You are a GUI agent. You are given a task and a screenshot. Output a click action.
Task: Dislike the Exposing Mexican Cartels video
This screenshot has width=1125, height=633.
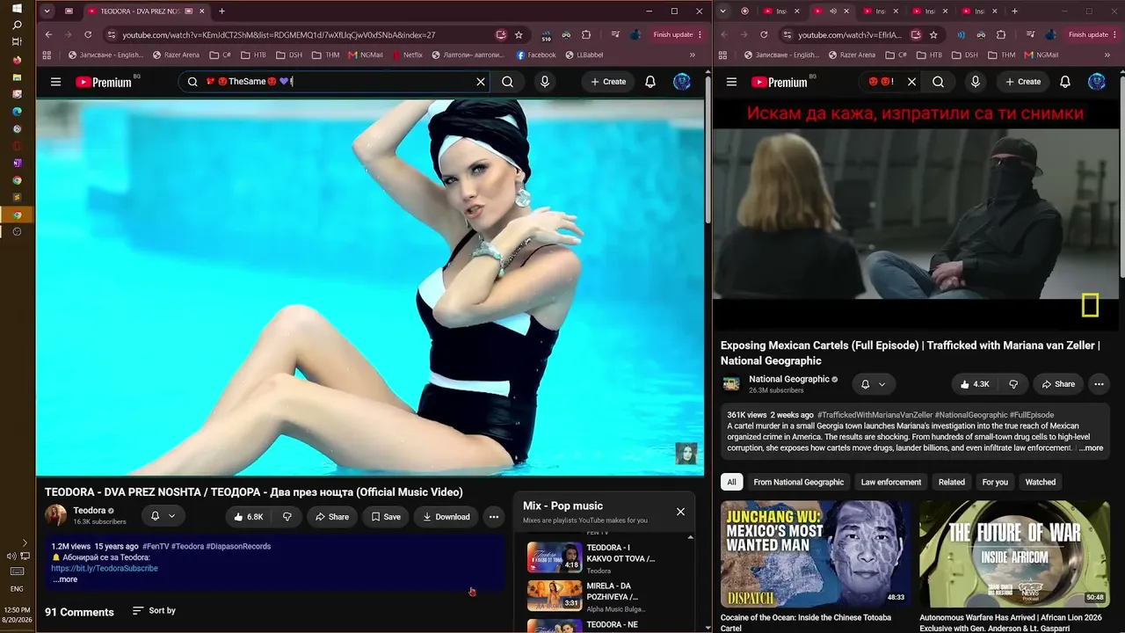(x=1013, y=384)
